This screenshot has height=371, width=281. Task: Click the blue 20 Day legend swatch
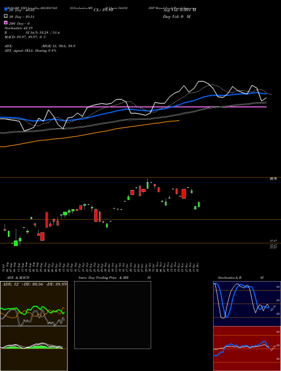6,10
